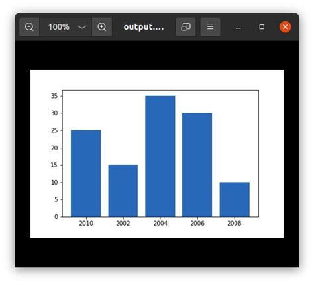Click the 20 y-axis tick label
Viewport: 314px width, 284px height.
[x=54, y=148]
